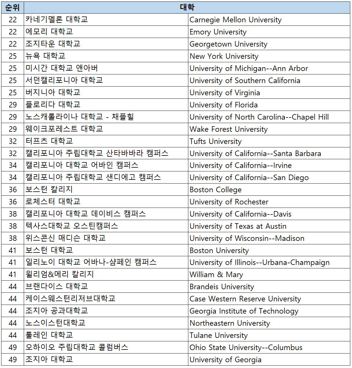The height and width of the screenshot is (368, 352).
Task: Select the cell University of Virginia
Action: point(269,93)
